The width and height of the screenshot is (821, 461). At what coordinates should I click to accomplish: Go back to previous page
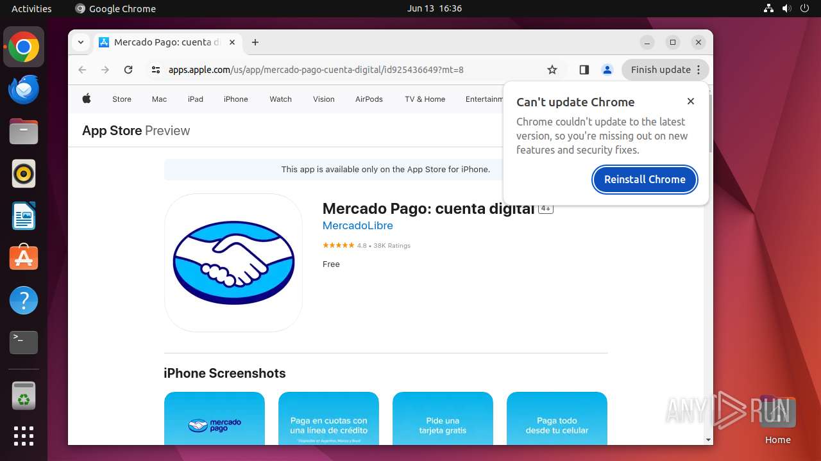pos(82,70)
